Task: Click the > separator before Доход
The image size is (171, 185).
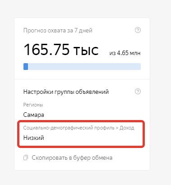Action: tap(117, 128)
